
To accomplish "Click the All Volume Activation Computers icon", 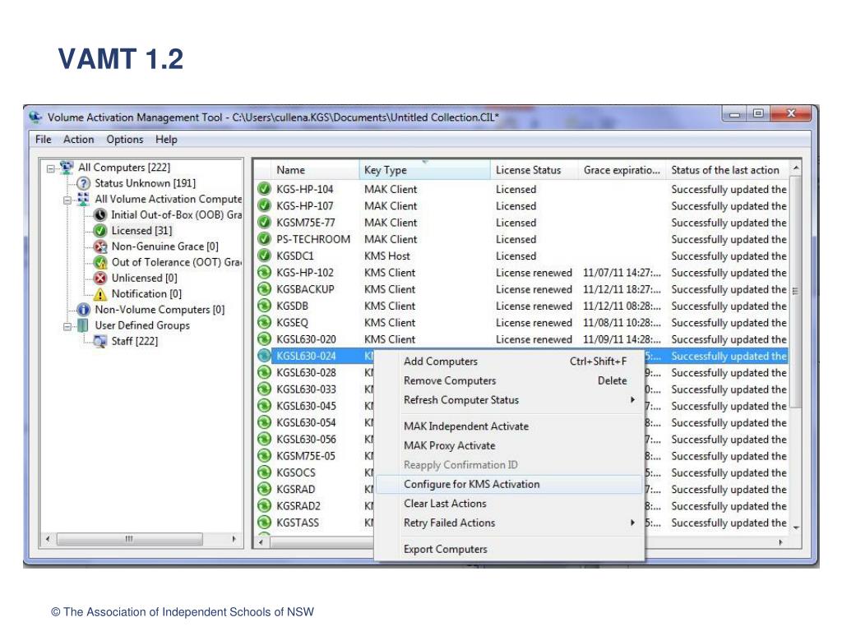I will (x=83, y=199).
